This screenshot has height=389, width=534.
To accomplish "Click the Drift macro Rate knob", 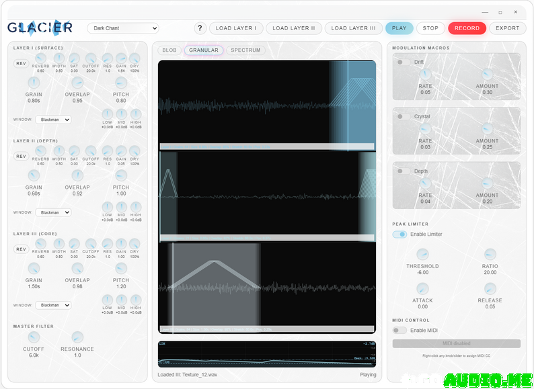I will (425, 75).
